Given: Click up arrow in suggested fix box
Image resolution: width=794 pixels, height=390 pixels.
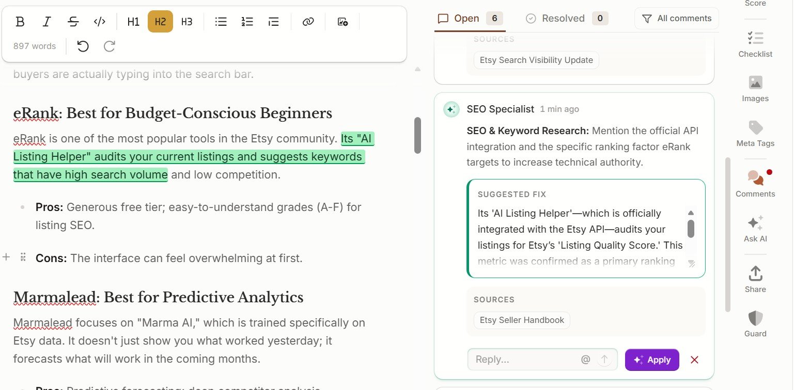Looking at the screenshot, I should 691,213.
